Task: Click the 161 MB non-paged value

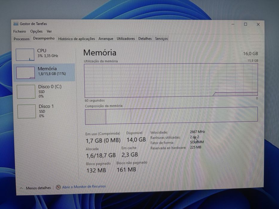Action: click(x=126, y=170)
